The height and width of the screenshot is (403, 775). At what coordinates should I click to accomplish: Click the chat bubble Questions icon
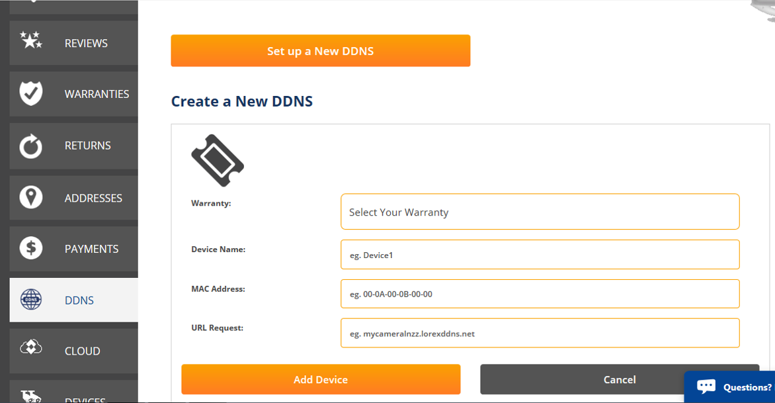point(706,386)
